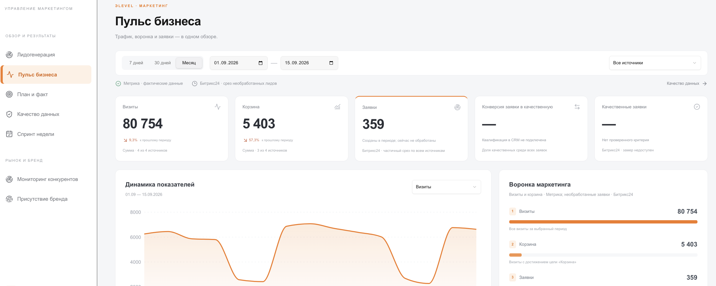Image resolution: width=716 pixels, height=286 pixels.
Task: Open Присутствие бренда page
Action: 46,199
